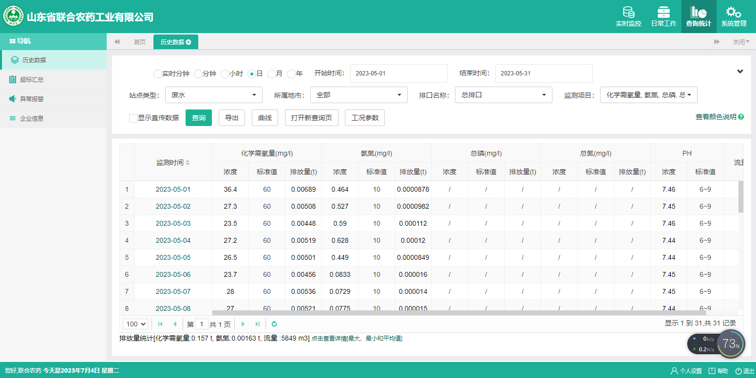Collapse the query filter panel chevron
Viewport: 756px width, 378px height.
740,72
